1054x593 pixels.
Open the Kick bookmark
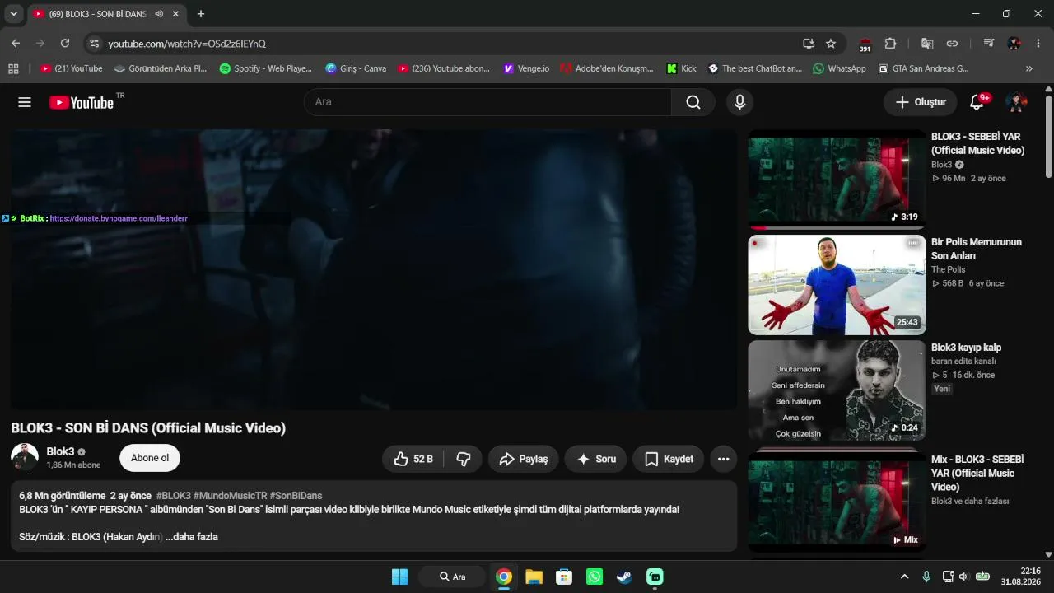[x=682, y=68]
